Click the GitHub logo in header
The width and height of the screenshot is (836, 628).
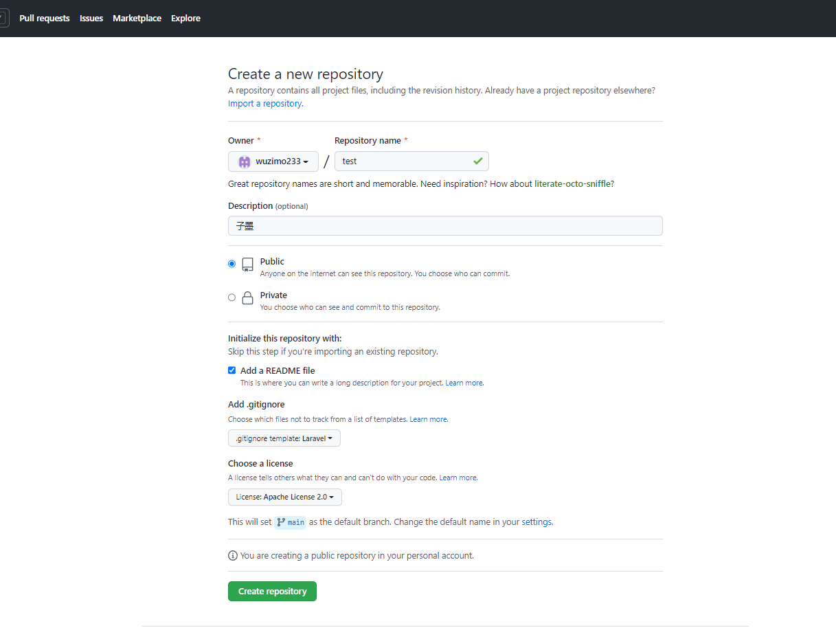pos(3,19)
